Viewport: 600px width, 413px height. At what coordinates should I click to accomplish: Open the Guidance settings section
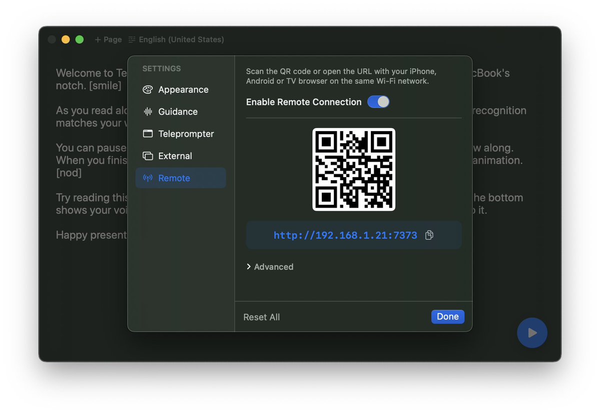[x=181, y=112]
